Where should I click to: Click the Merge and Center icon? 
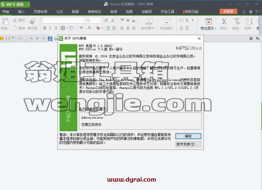click(x=149, y=21)
